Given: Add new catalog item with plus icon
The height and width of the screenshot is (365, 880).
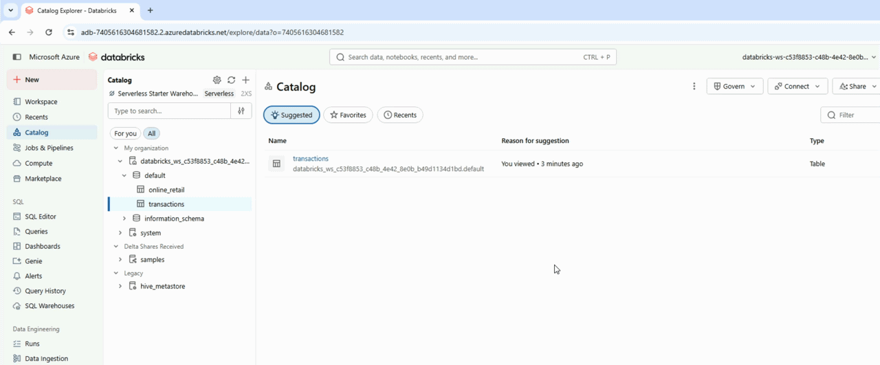Looking at the screenshot, I should point(245,80).
